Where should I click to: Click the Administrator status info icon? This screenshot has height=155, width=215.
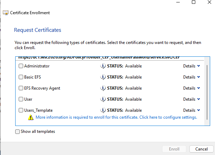pos(103,66)
